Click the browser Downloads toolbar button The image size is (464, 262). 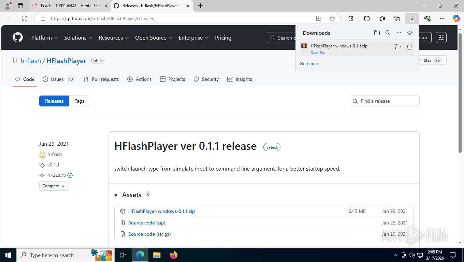point(412,18)
